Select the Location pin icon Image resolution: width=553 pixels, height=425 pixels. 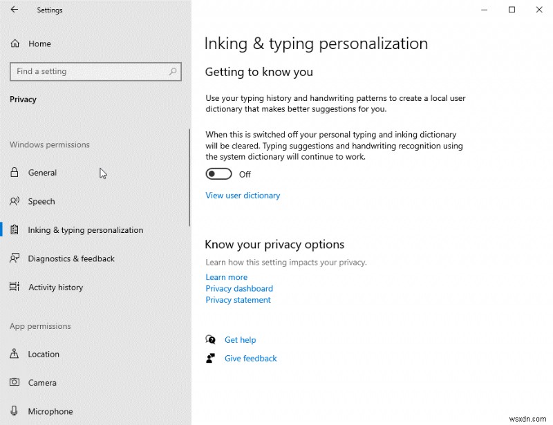[15, 354]
